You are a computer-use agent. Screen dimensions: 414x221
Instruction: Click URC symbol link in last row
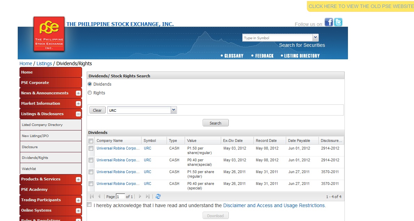pyautogui.click(x=148, y=184)
